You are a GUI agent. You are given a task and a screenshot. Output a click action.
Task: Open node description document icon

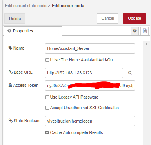144,31
